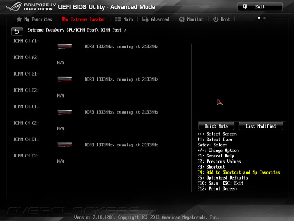Click the breadcrumb path Extreme Tweaker\ GPU/DIMM Post

(63, 30)
